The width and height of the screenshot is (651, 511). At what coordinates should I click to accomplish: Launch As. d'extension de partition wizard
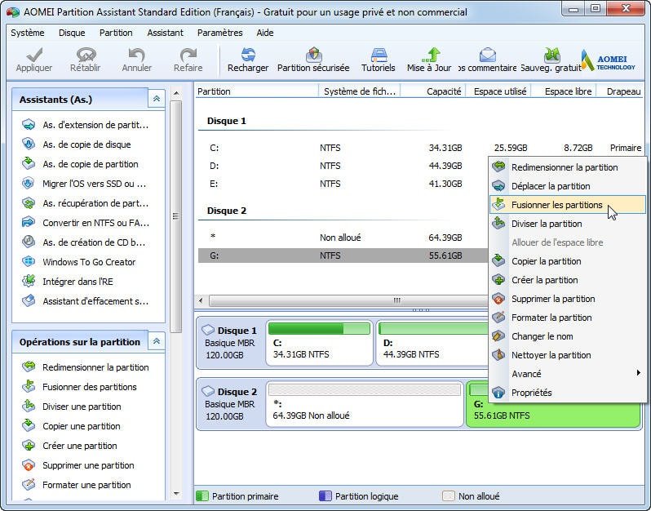86,125
